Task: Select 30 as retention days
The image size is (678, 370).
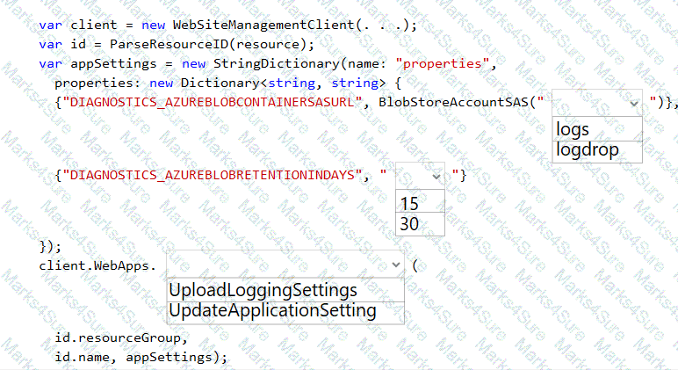Action: (x=420, y=225)
